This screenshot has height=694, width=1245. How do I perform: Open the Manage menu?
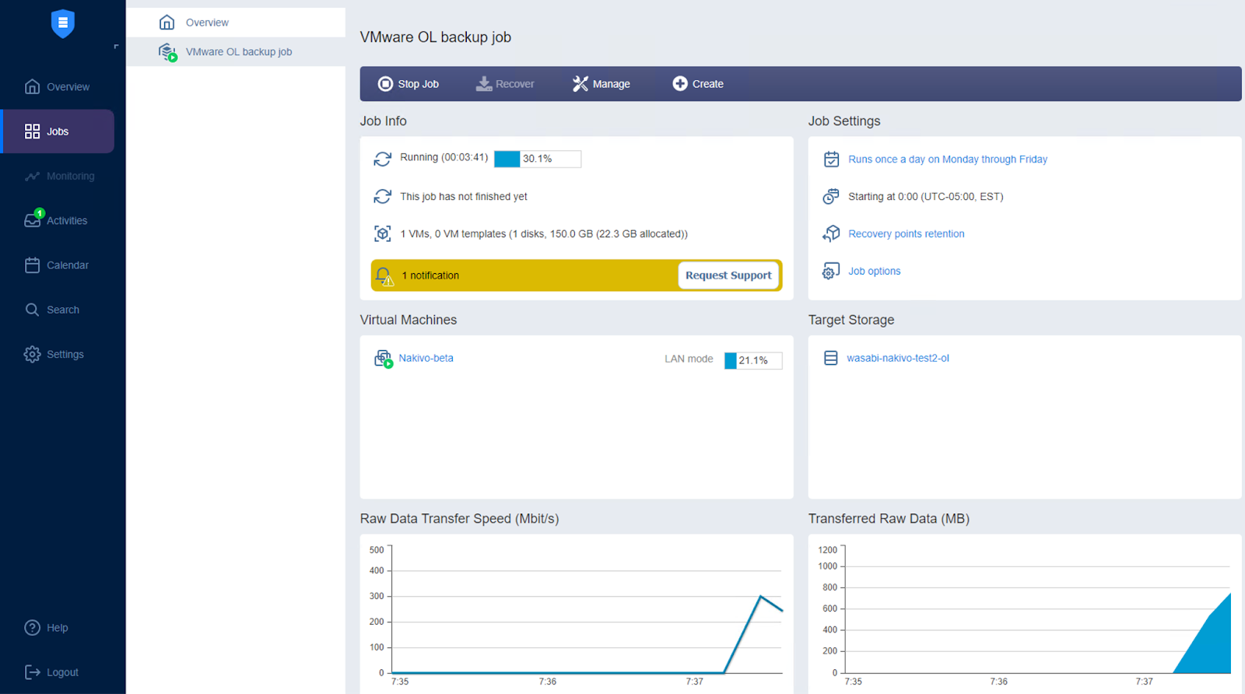pos(601,84)
